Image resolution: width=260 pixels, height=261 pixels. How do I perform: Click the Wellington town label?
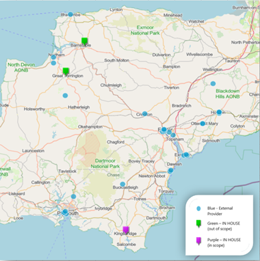click(x=212, y=70)
